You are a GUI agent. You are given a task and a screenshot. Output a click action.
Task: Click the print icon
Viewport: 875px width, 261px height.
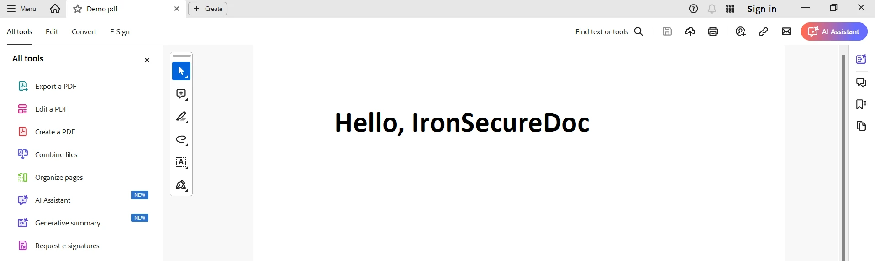click(713, 31)
